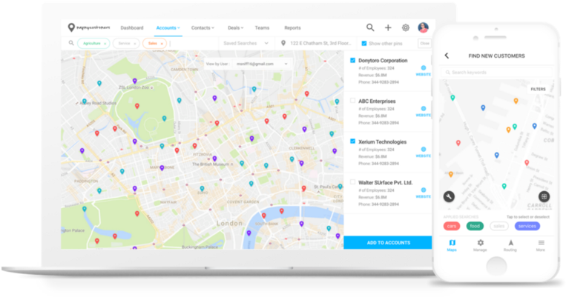
Task: Expand the Accounts dropdown menu
Action: click(168, 27)
